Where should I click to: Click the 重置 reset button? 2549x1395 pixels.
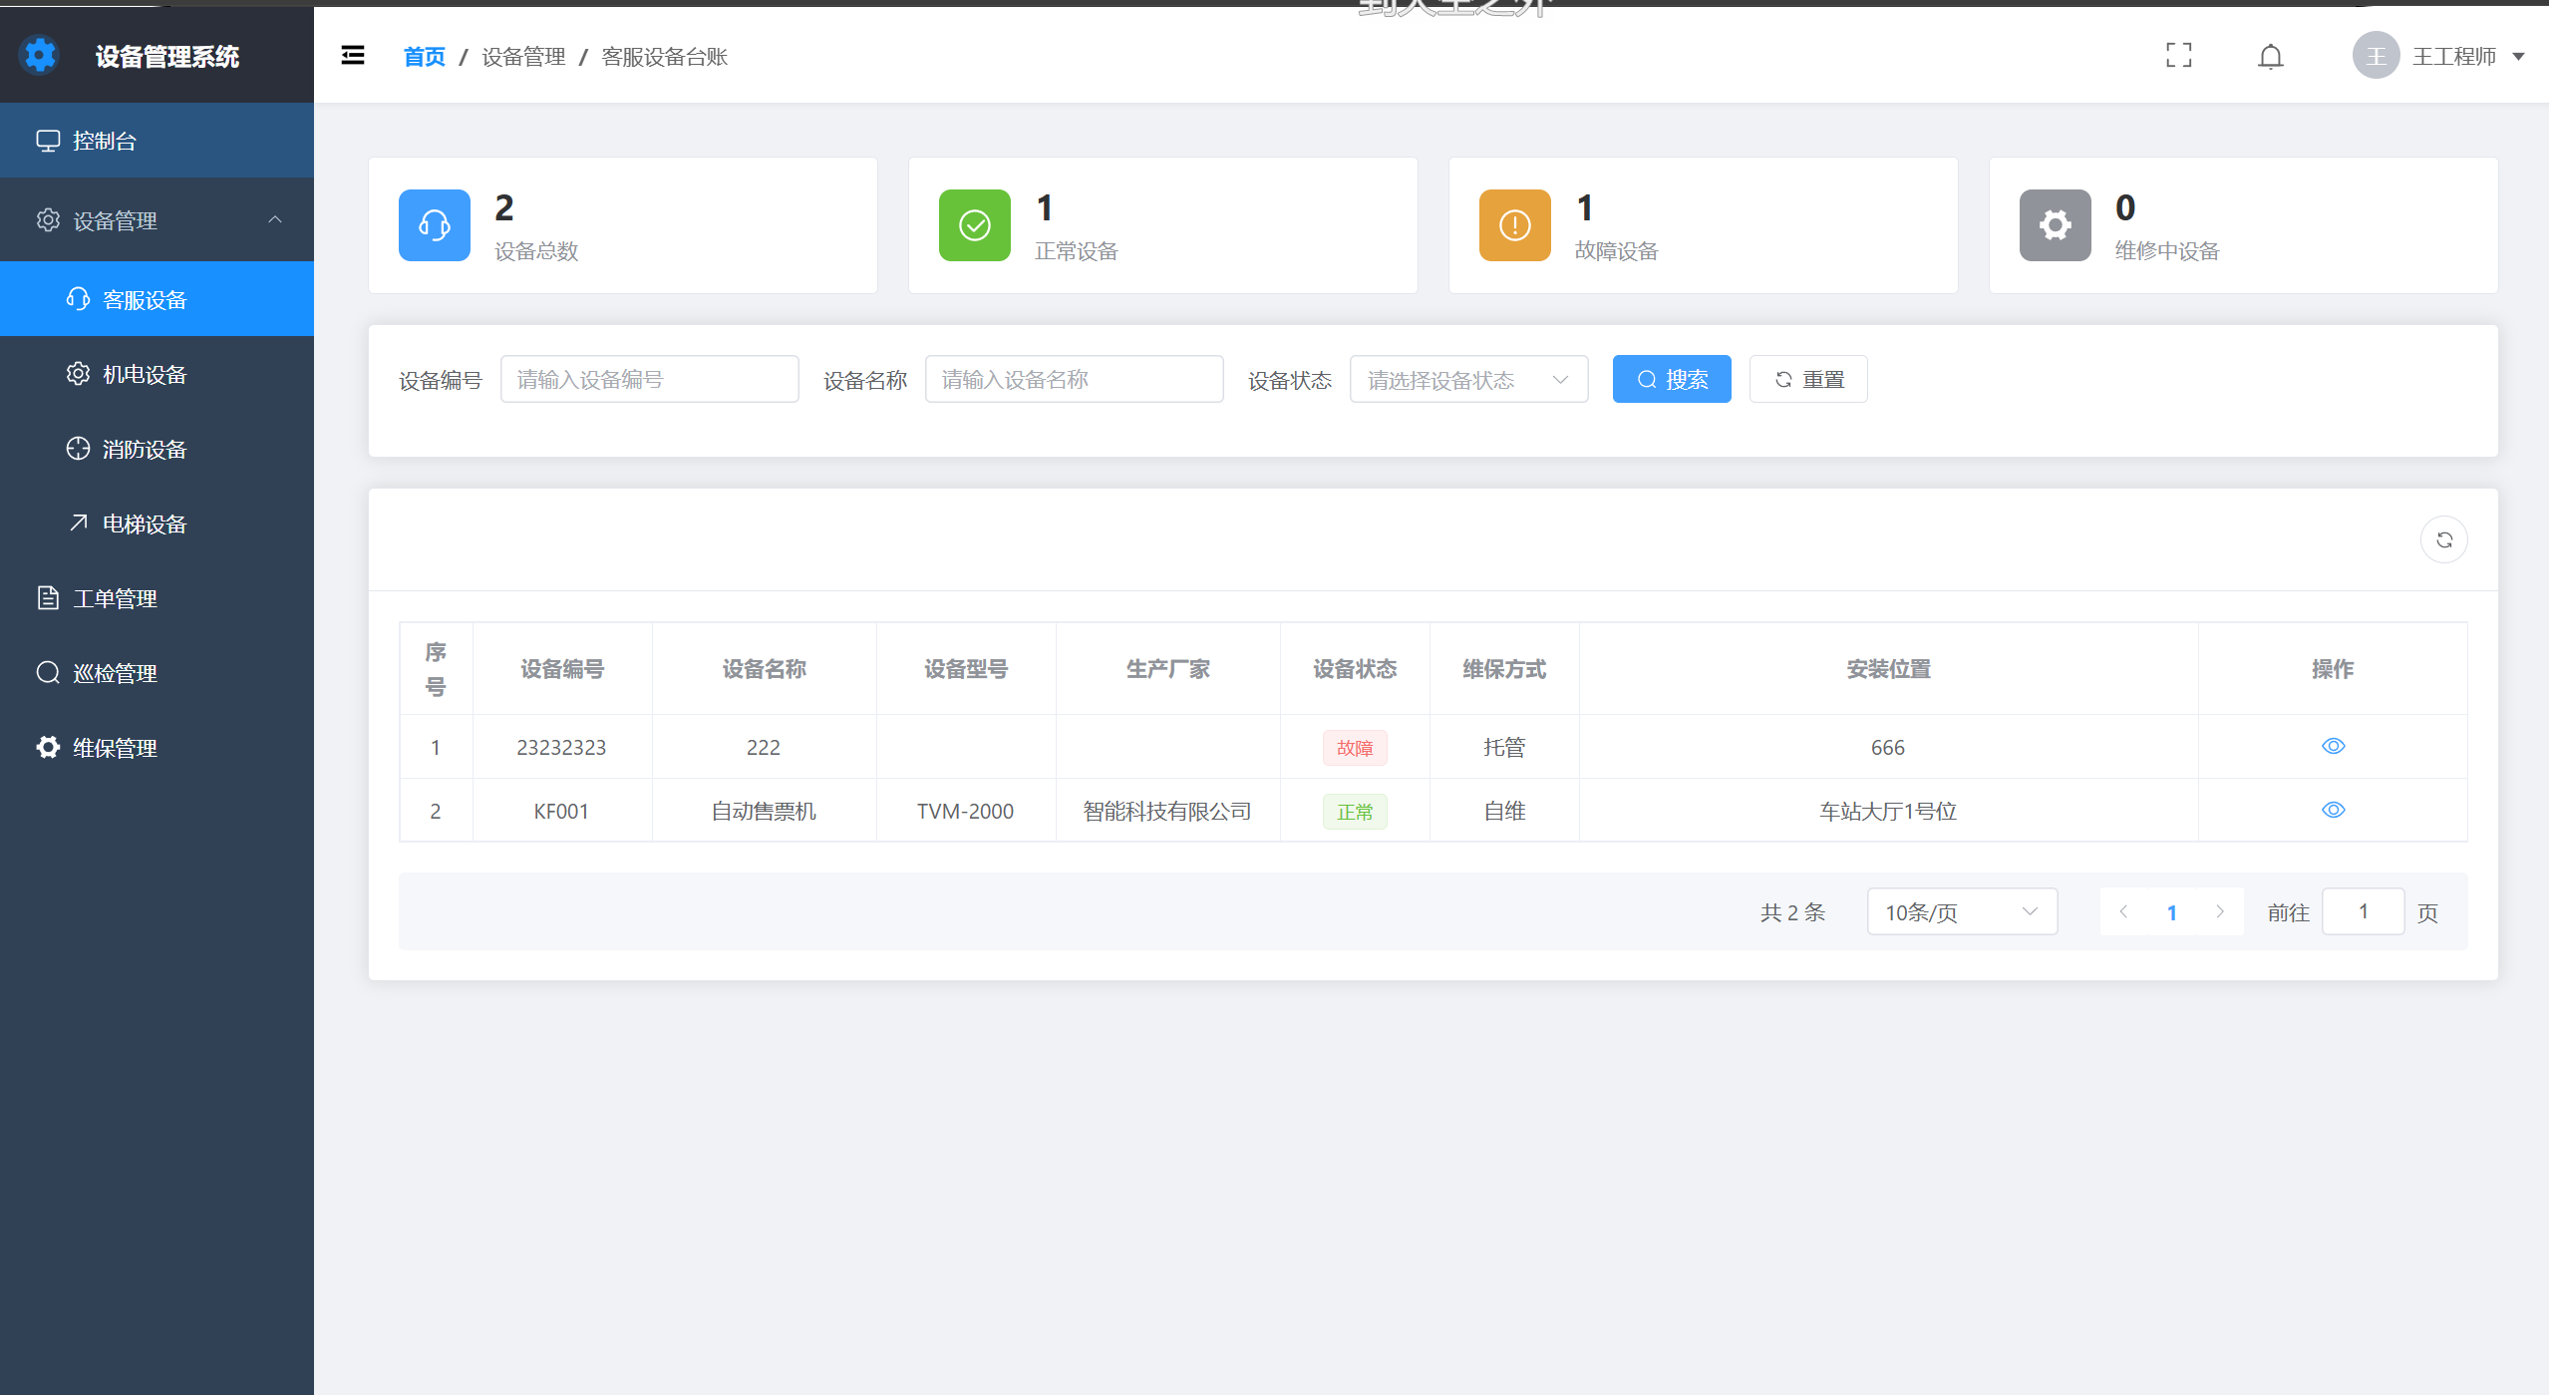pos(1807,380)
